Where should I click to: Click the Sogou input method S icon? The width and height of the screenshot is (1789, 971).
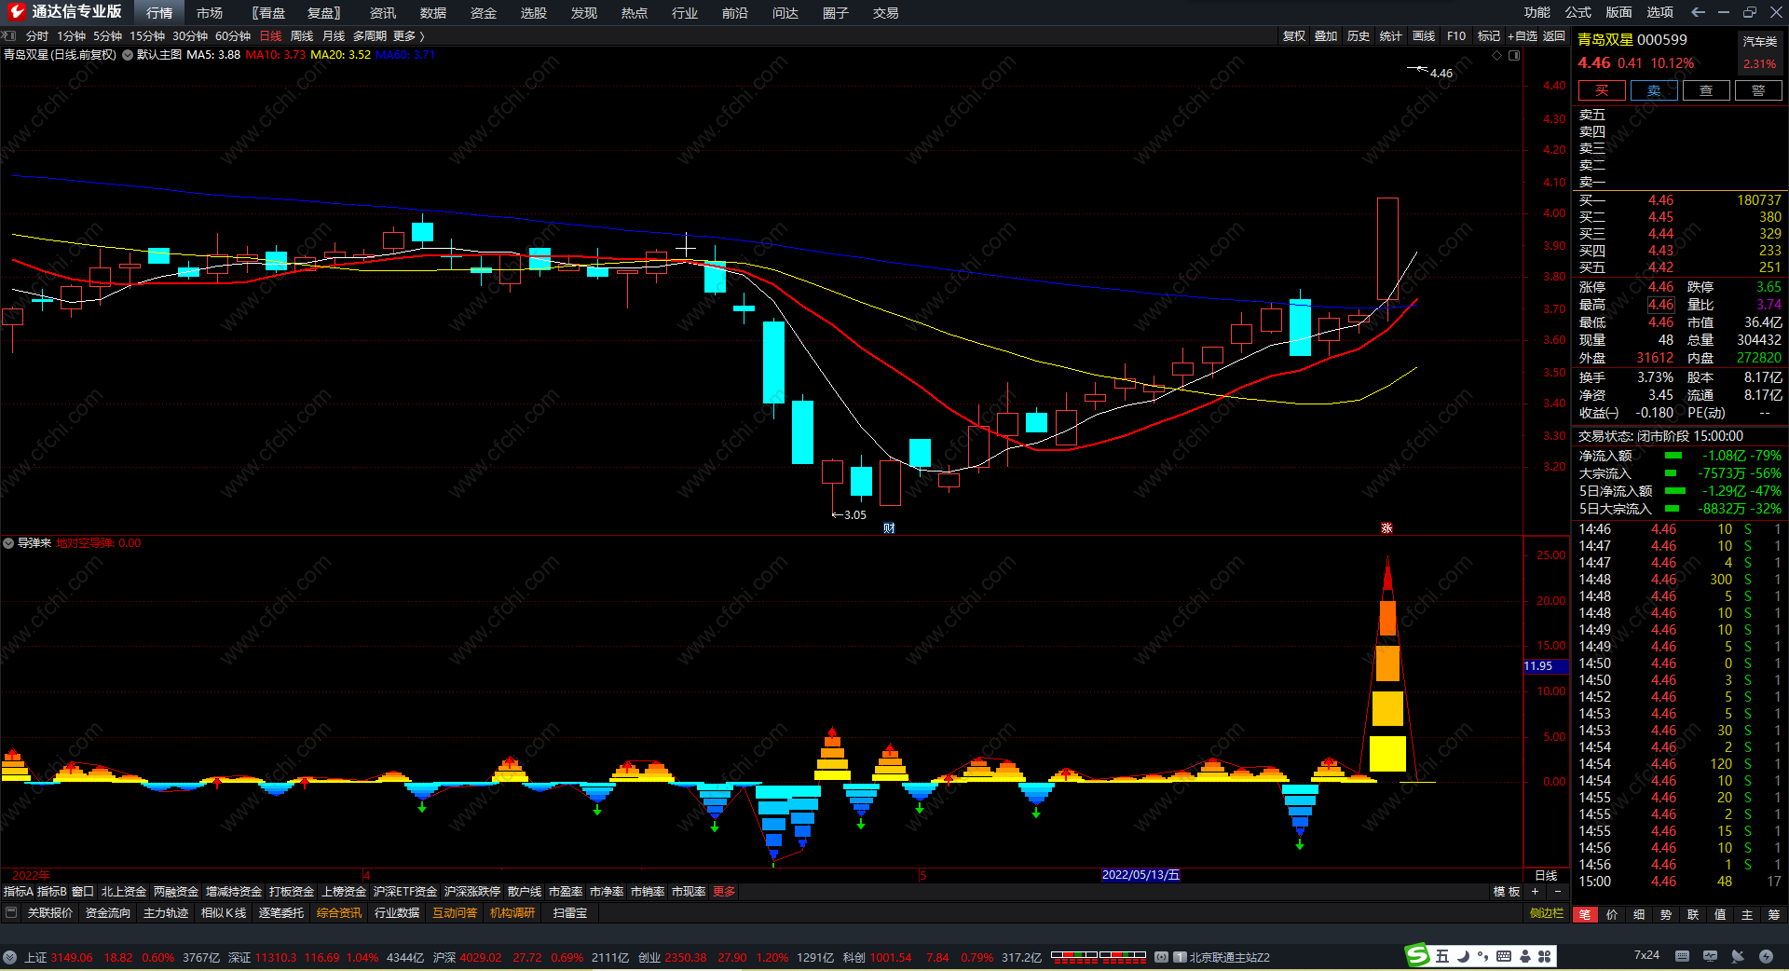(1417, 955)
